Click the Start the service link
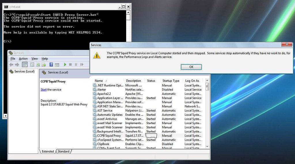295x164 pixels. tap(44, 90)
